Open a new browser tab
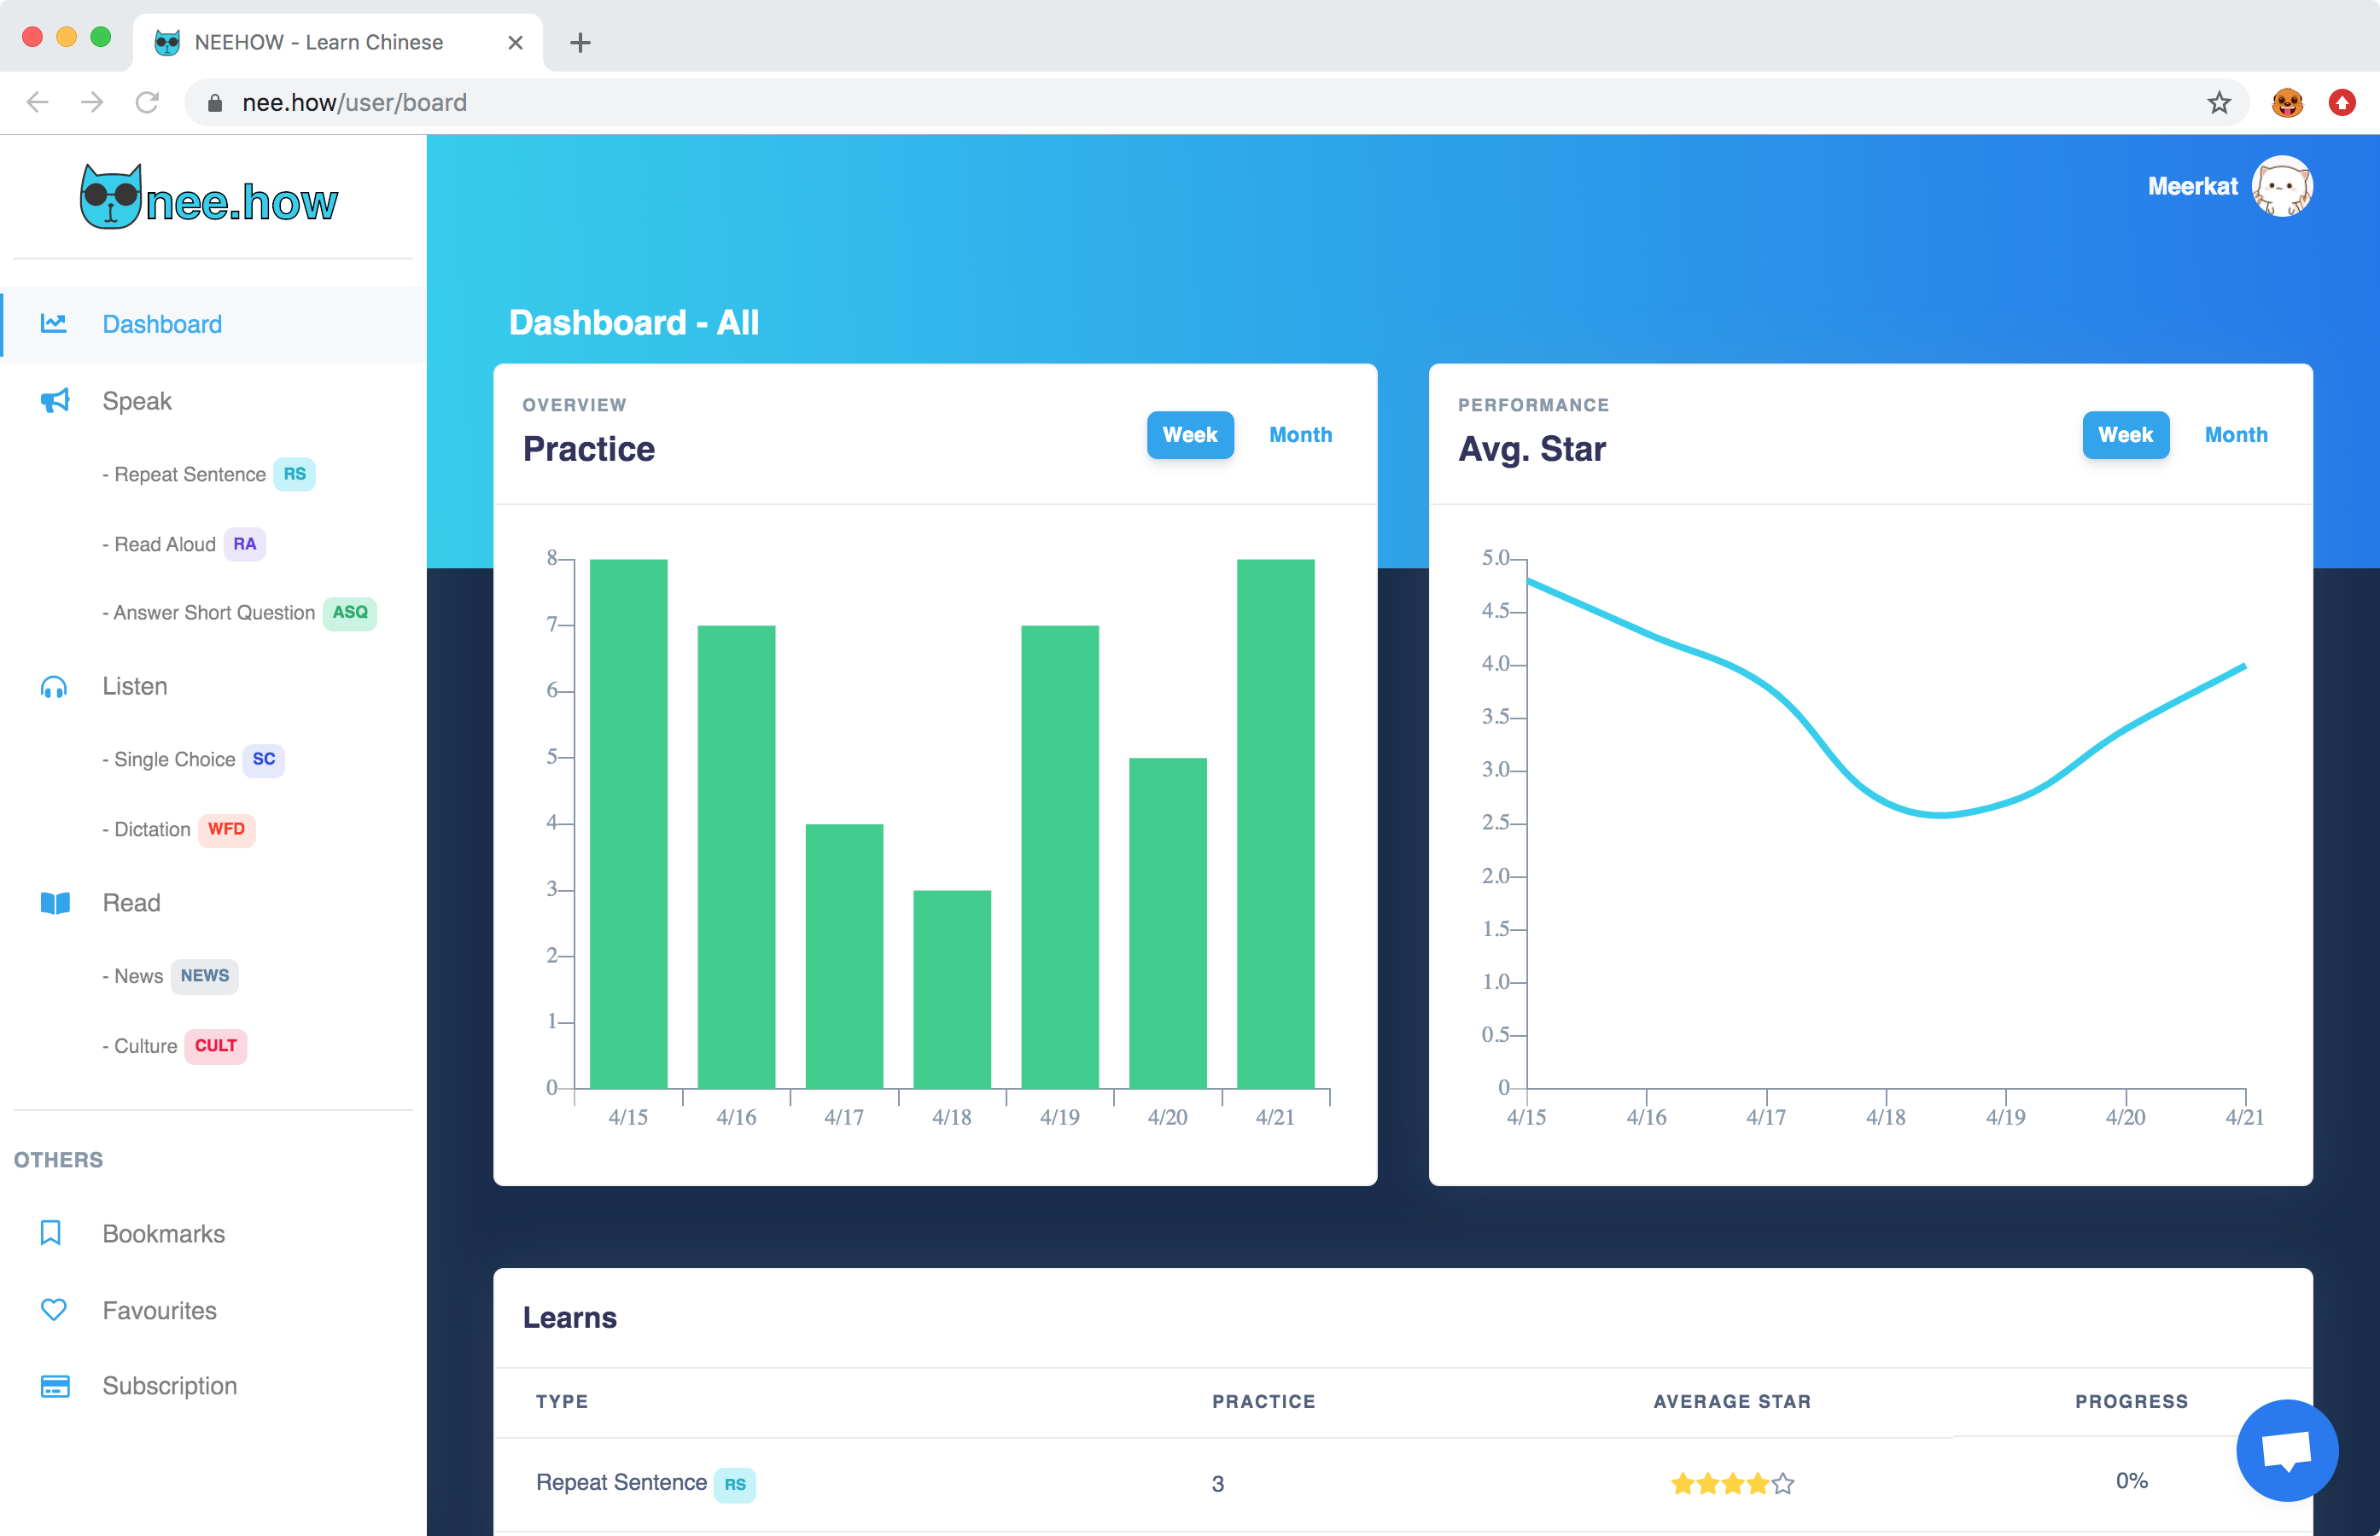The width and height of the screenshot is (2380, 1536). (580, 43)
